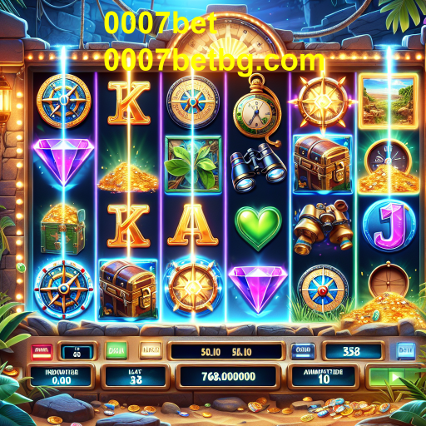
Task: Click the light blue button right of 358
Action: click(x=406, y=351)
